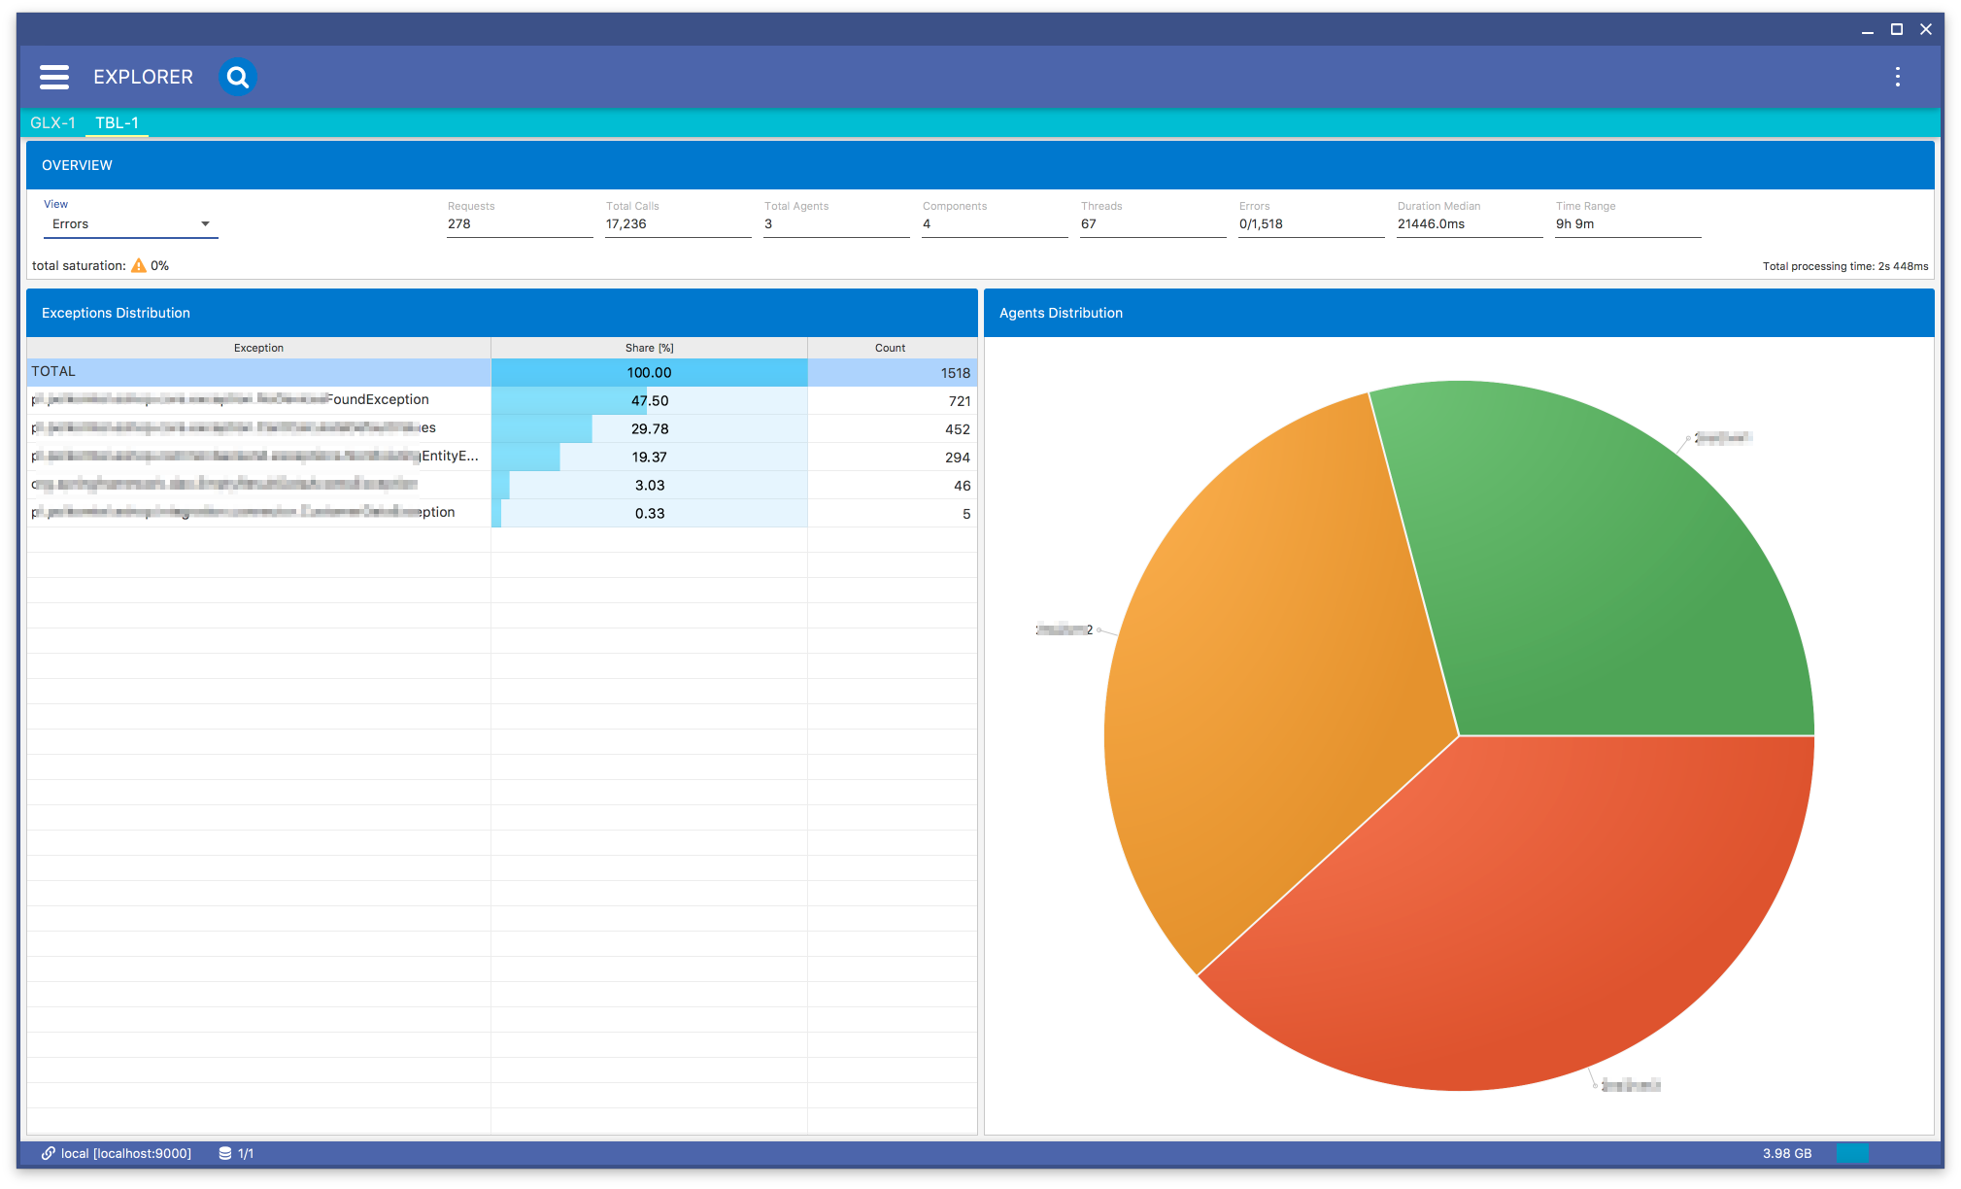Click the count value 294
This screenshot has height=1189, width=1961.
click(x=958, y=458)
